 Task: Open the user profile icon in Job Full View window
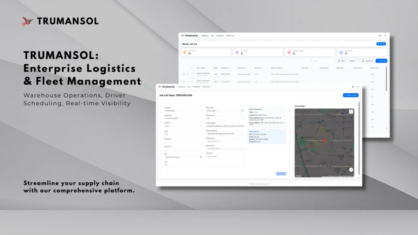[358, 86]
